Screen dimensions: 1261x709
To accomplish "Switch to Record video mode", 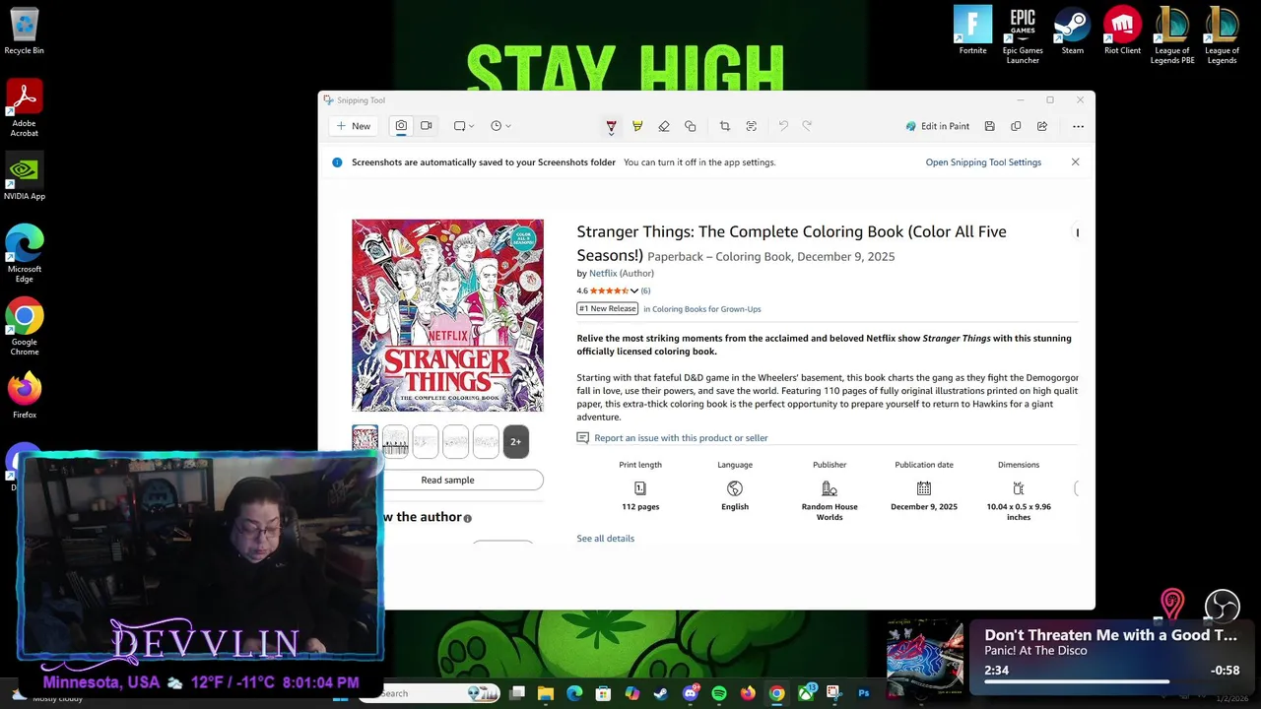I will tap(427, 126).
